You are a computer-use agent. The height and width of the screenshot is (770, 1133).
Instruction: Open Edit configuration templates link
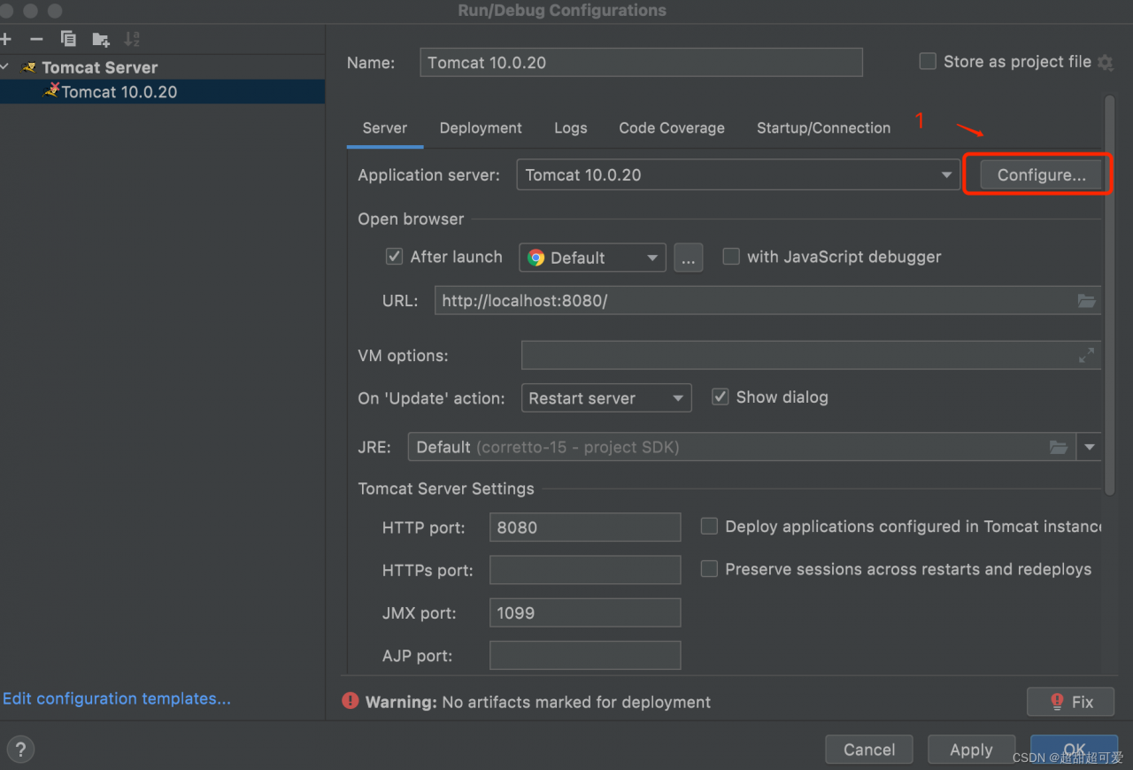click(117, 699)
